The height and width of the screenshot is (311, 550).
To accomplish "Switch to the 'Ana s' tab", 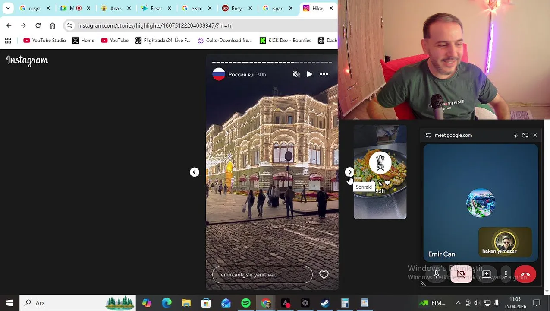I will (115, 8).
